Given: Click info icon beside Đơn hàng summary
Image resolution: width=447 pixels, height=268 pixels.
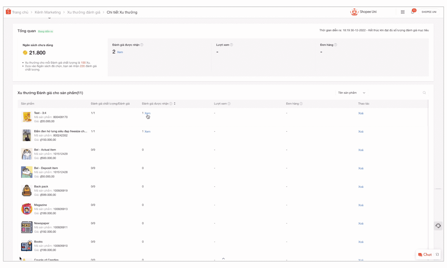Looking at the screenshot, I should click(336, 45).
